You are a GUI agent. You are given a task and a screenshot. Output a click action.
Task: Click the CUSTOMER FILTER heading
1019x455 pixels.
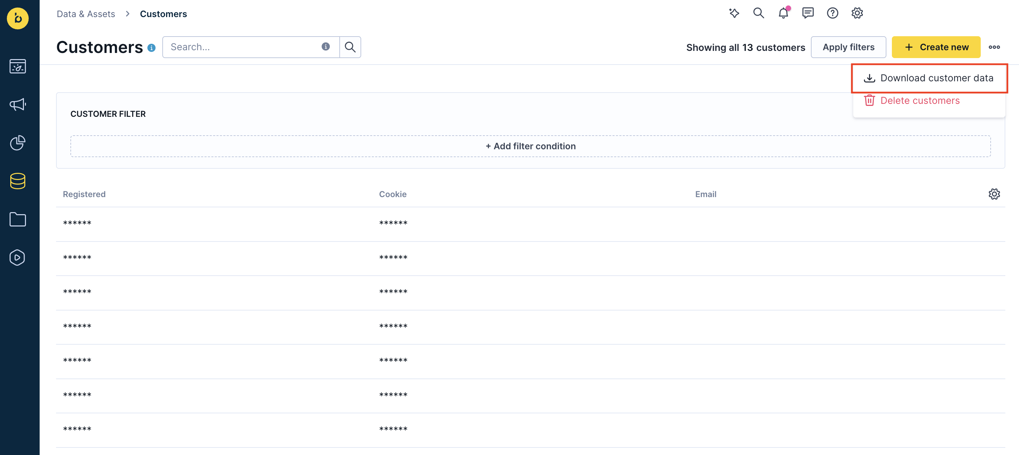108,114
